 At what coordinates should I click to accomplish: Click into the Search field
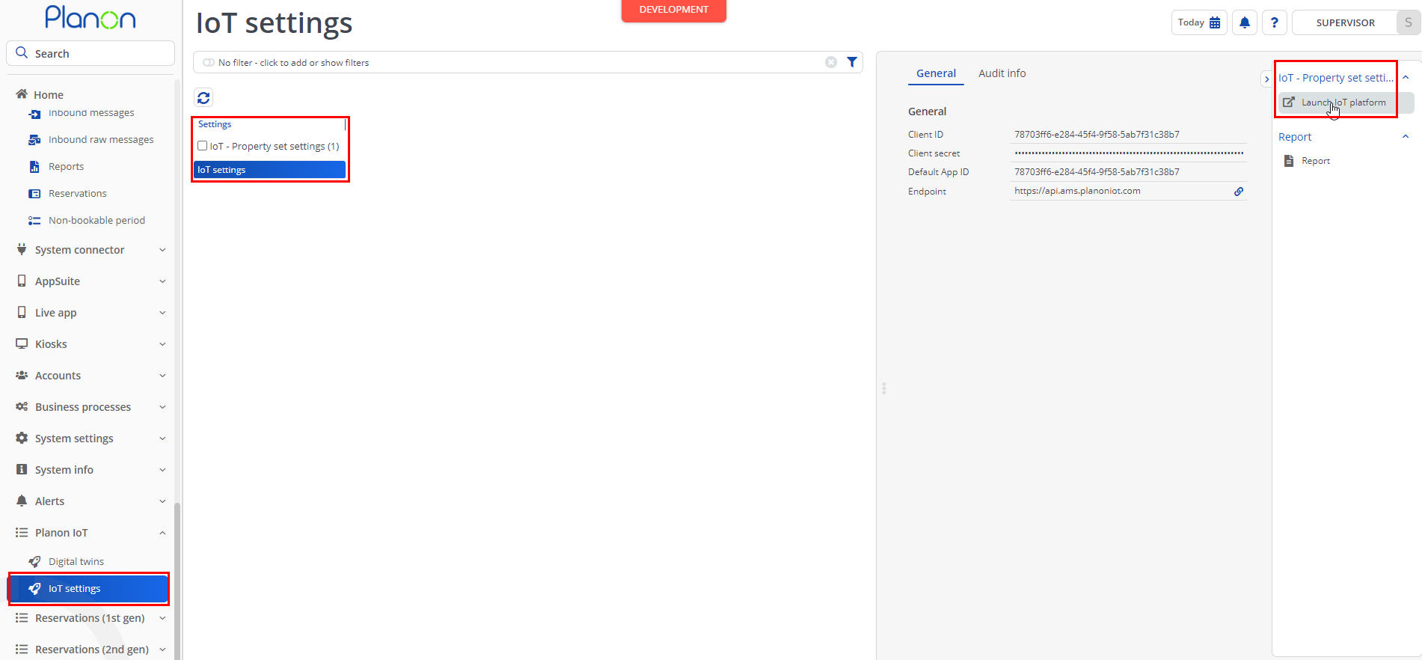[x=91, y=53]
